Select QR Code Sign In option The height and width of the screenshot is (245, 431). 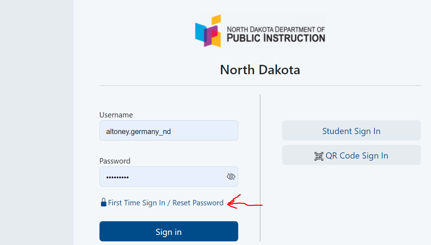[x=351, y=155]
